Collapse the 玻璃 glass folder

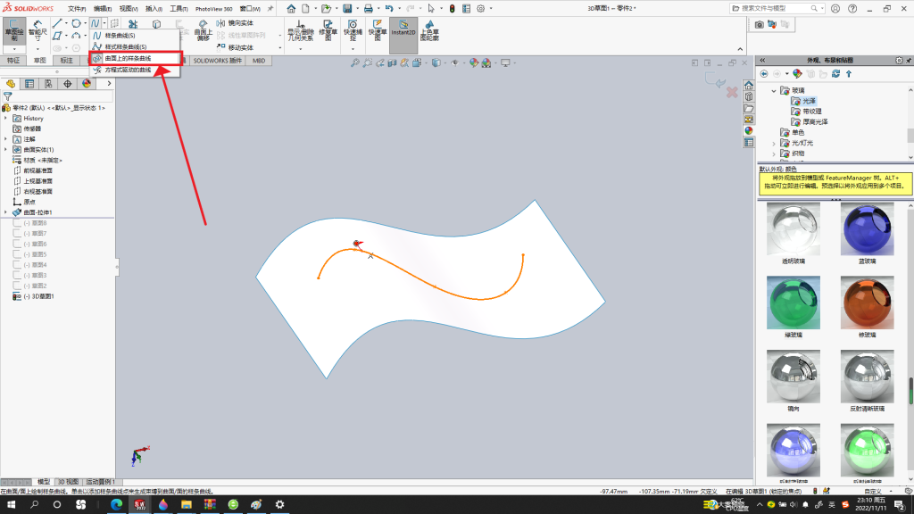pos(774,91)
